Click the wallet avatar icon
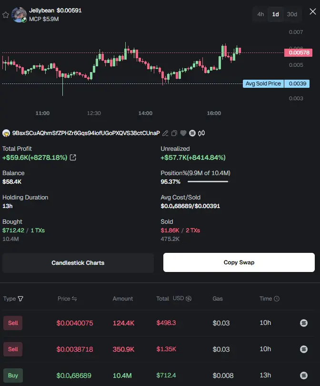 (6, 133)
